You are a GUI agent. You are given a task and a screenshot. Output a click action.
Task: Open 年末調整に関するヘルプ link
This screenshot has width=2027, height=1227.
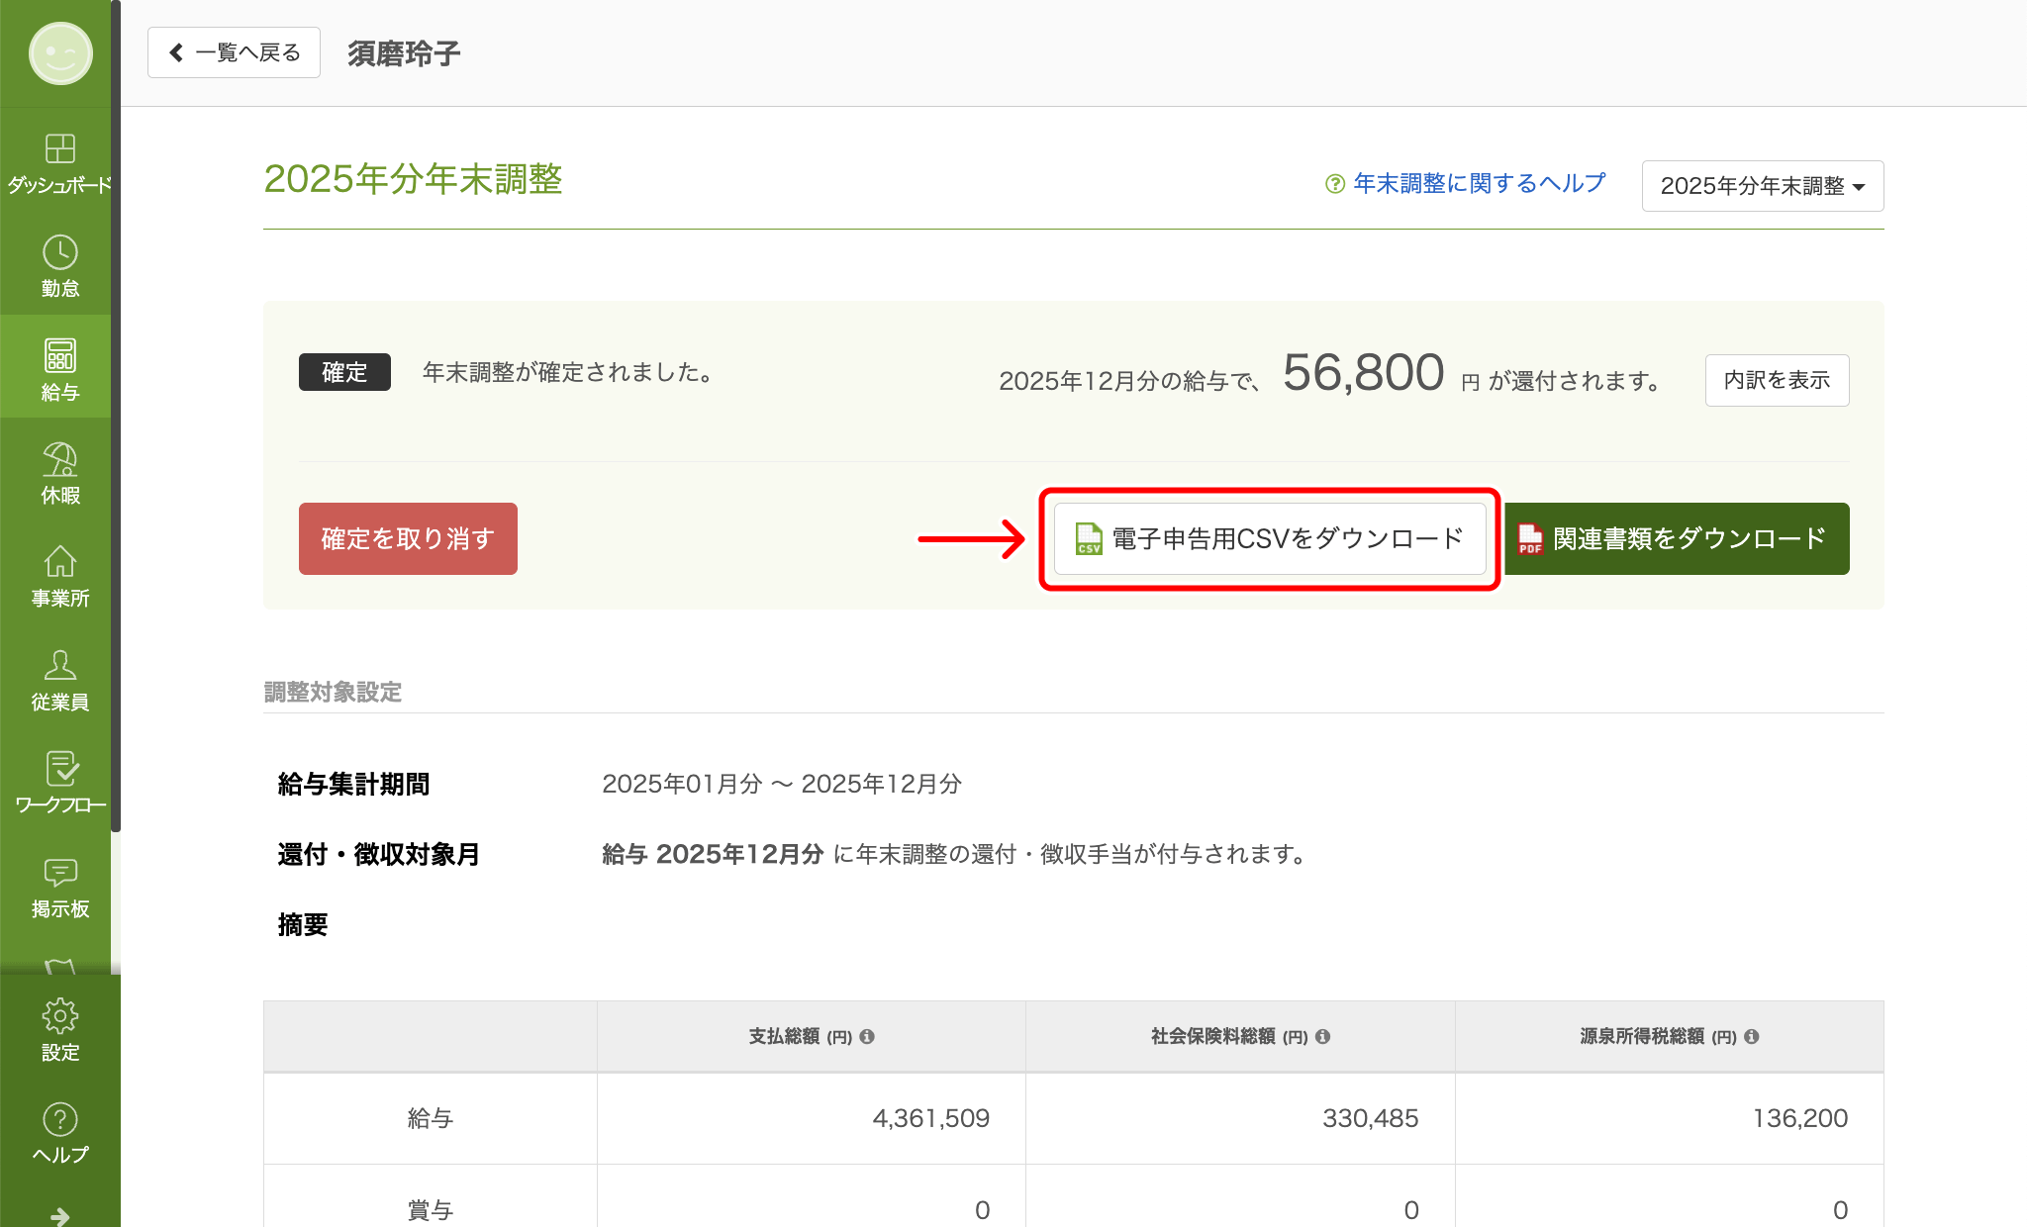(1479, 184)
